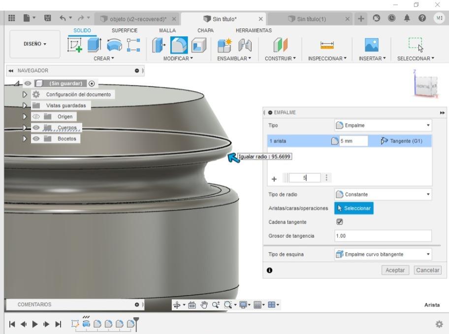Open the Tipo de radio Constante dropdown

click(x=383, y=195)
